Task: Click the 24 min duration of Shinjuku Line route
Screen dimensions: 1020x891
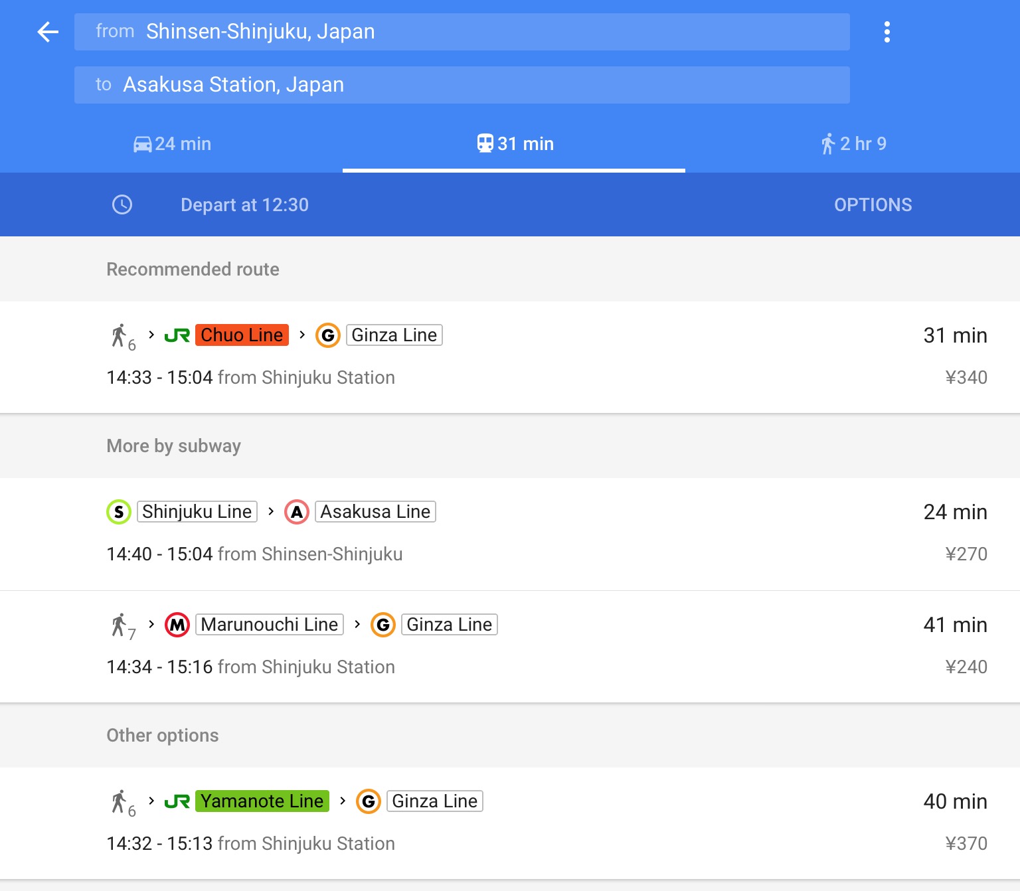Action: pos(956,512)
